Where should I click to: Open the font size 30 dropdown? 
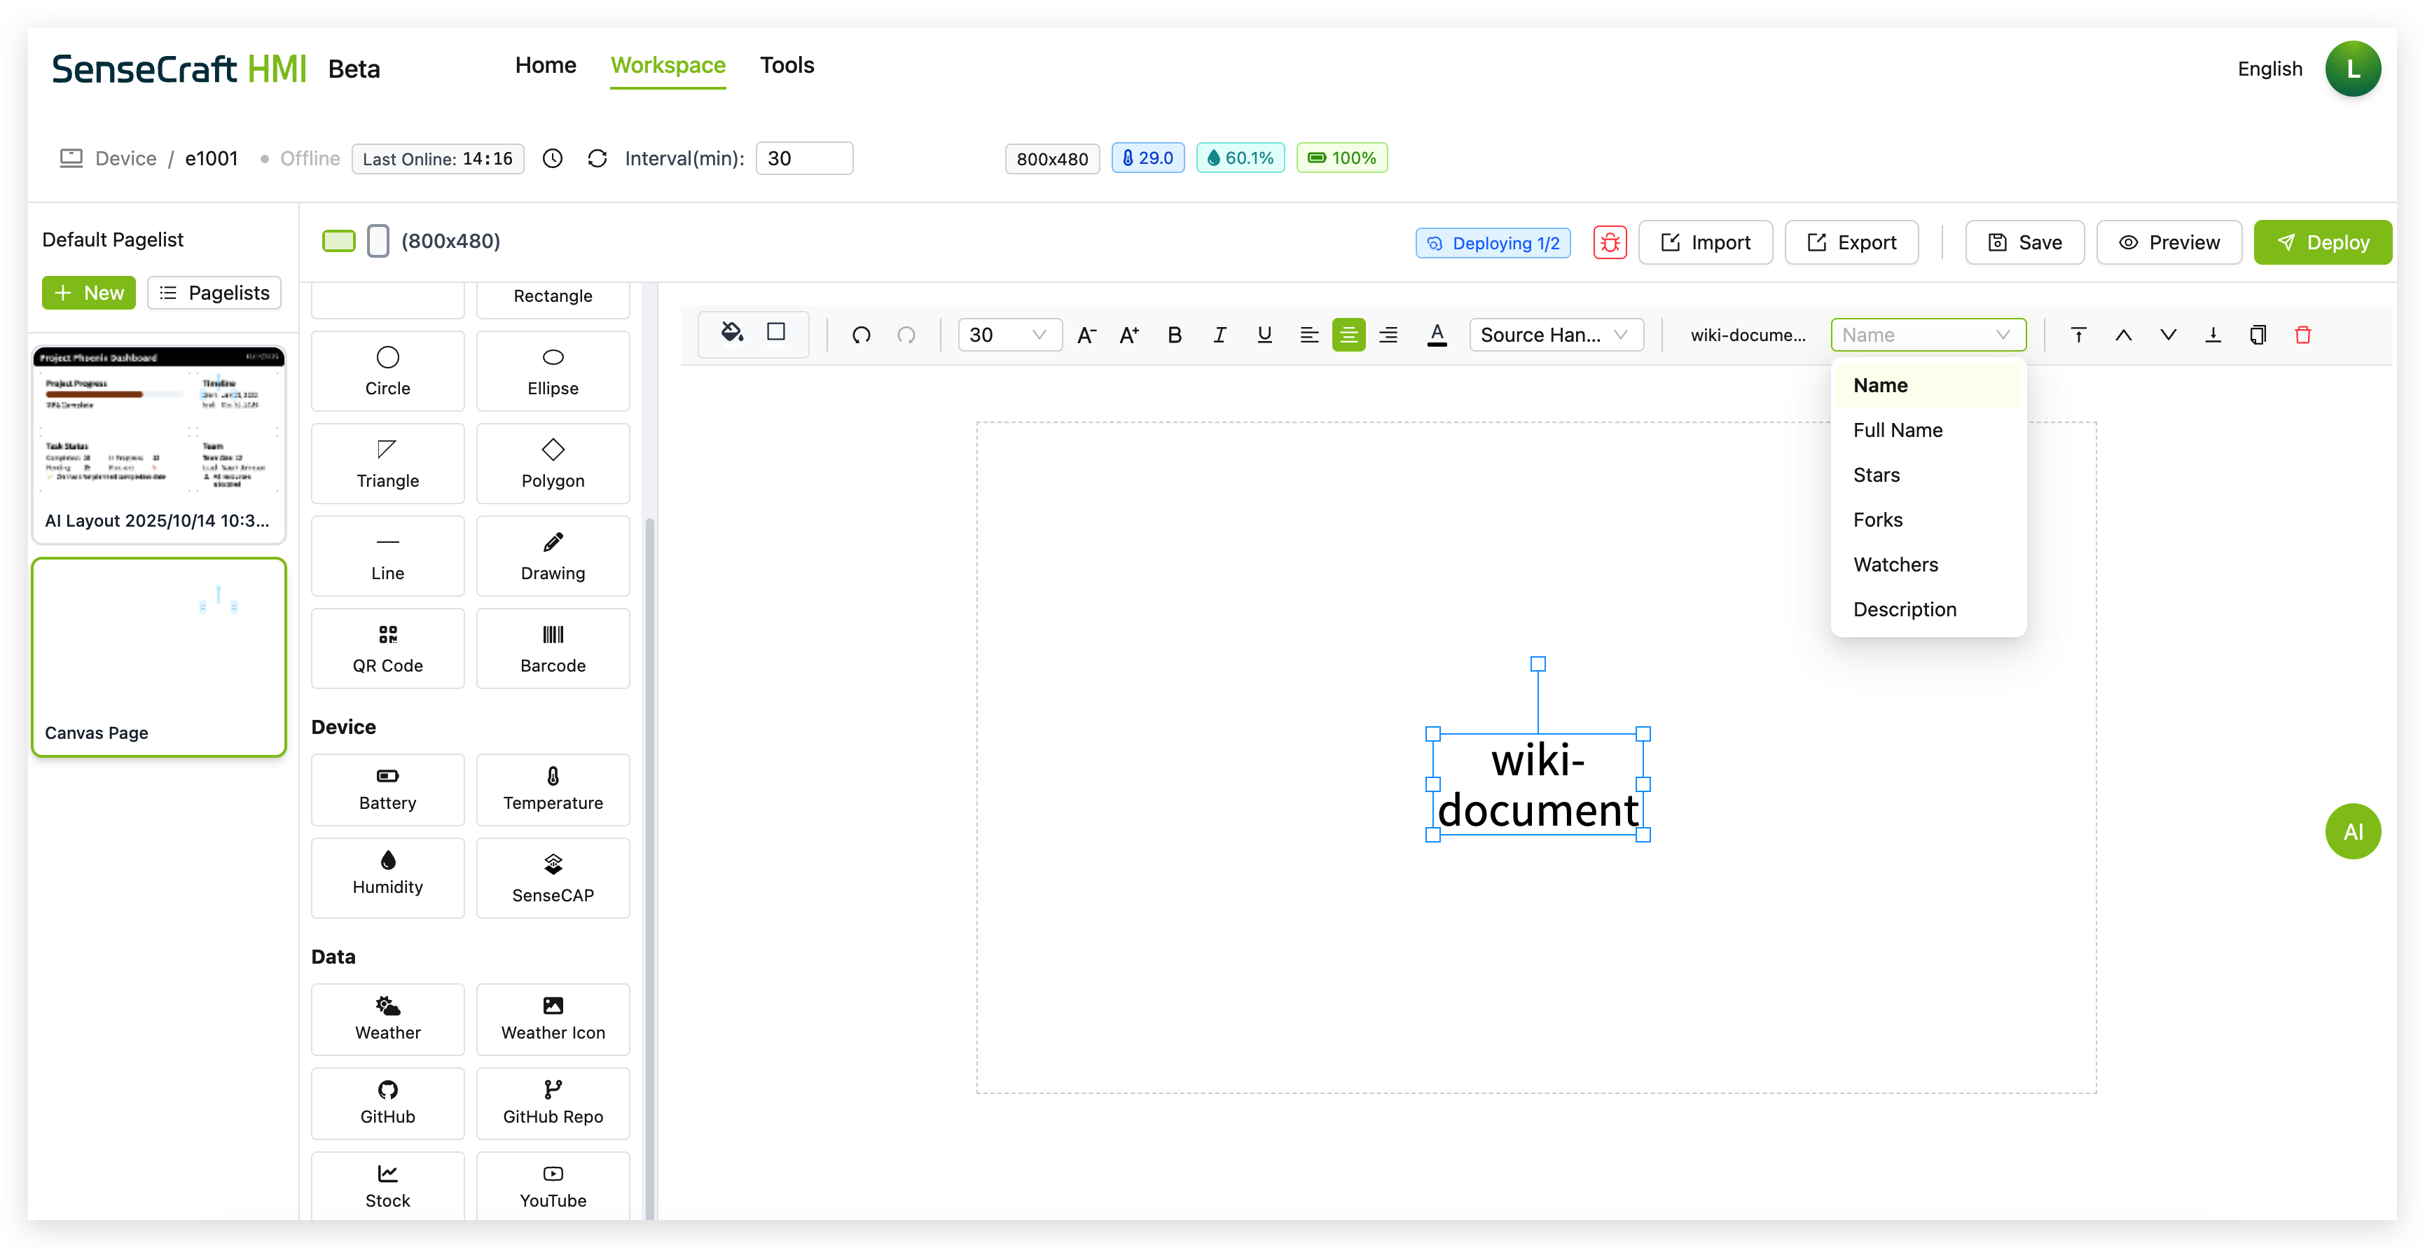[1009, 335]
